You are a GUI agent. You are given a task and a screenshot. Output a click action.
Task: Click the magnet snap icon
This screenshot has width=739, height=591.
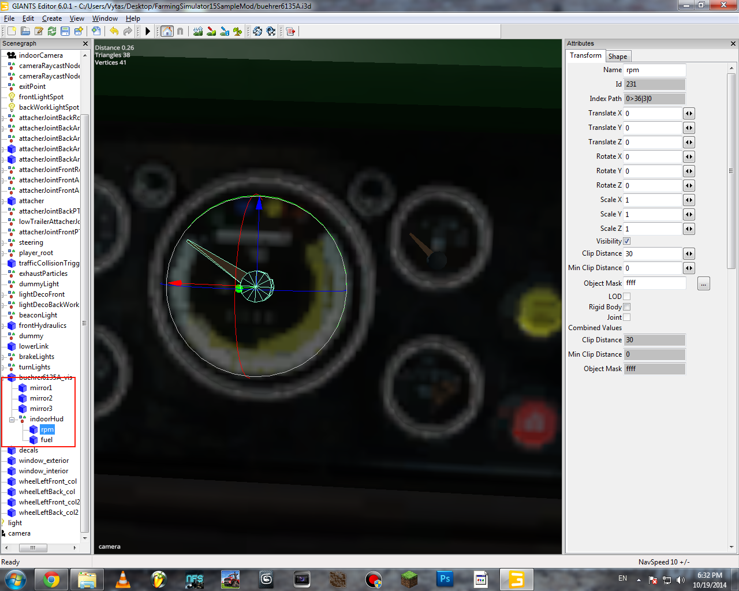tap(180, 31)
